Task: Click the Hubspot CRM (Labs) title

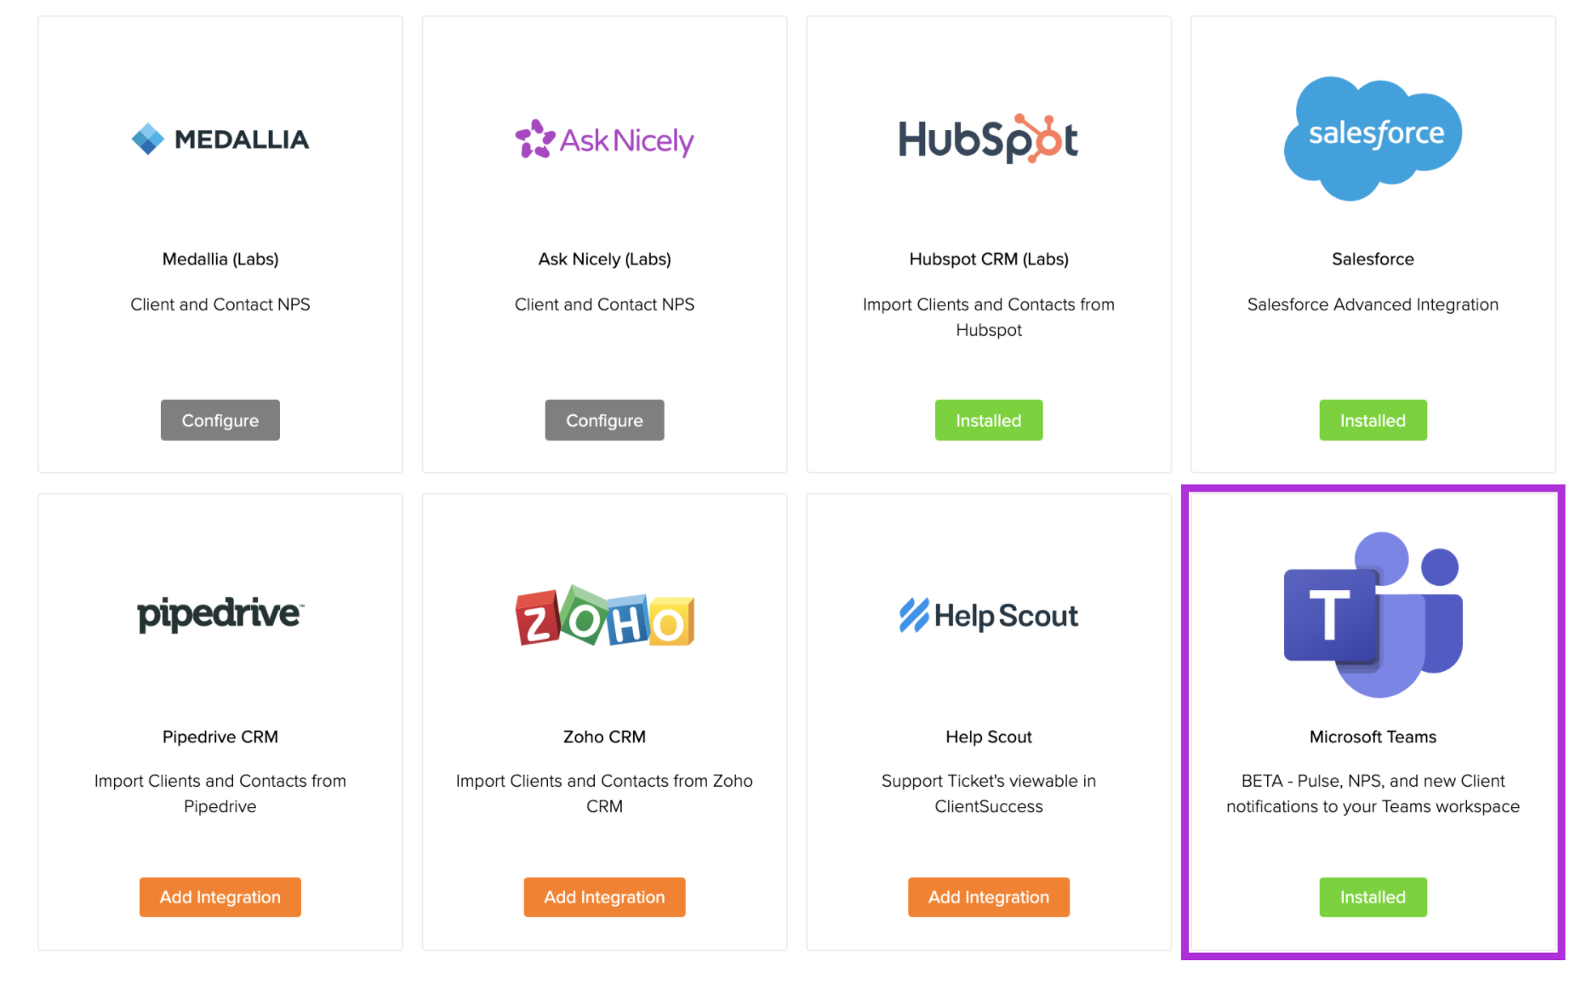Action: pos(988,259)
